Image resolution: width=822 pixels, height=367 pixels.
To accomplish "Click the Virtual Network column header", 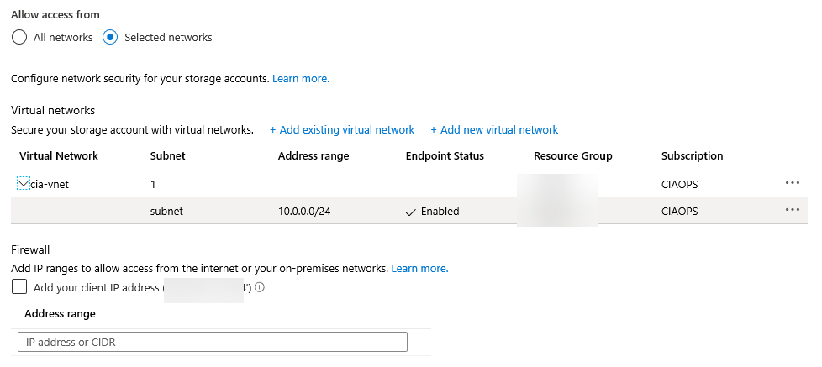I will pyautogui.click(x=59, y=156).
